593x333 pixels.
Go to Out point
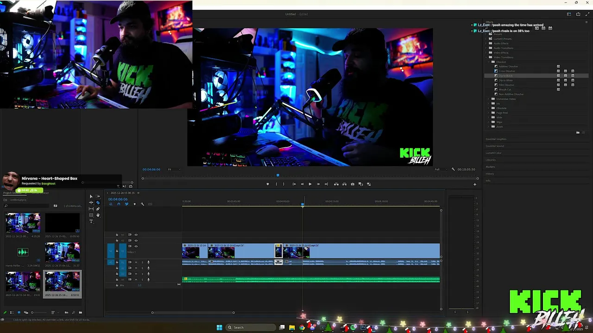click(326, 184)
